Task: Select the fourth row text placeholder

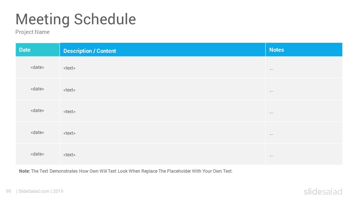Action: click(69, 133)
